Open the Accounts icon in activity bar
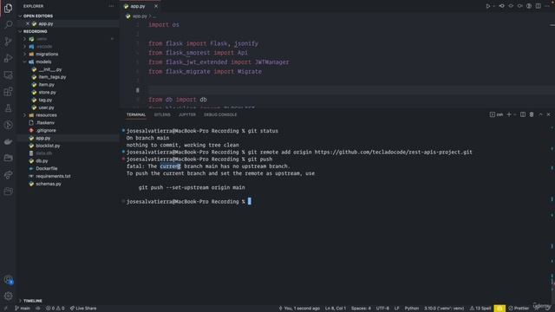 pyautogui.click(x=8, y=280)
